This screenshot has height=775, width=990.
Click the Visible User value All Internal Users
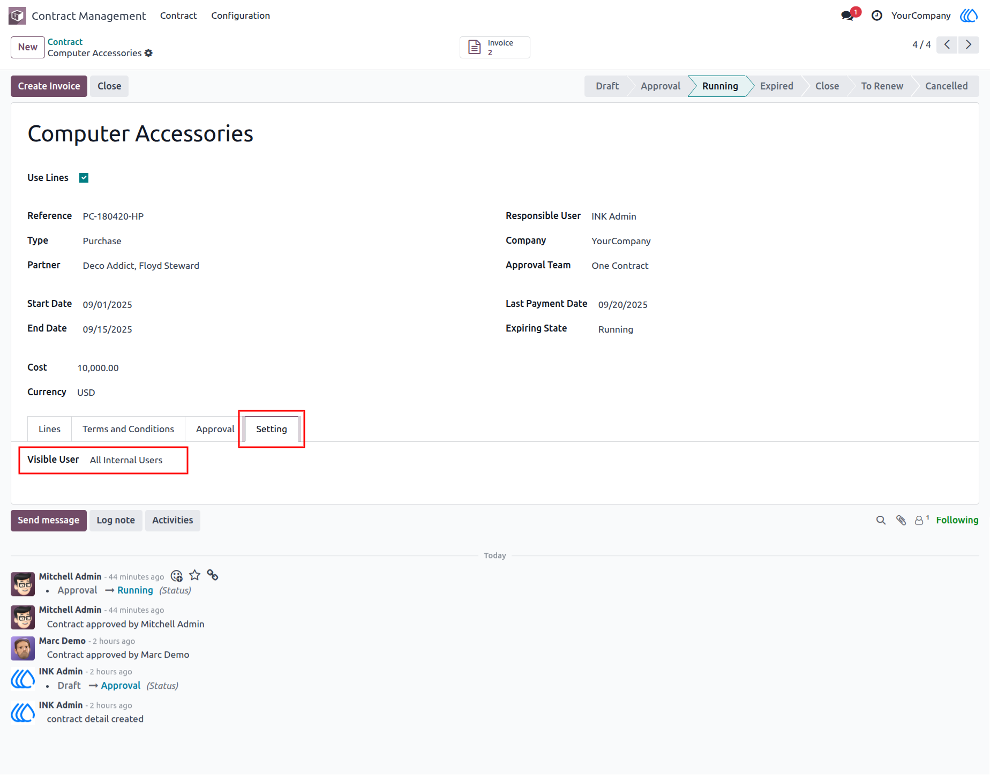coord(126,460)
